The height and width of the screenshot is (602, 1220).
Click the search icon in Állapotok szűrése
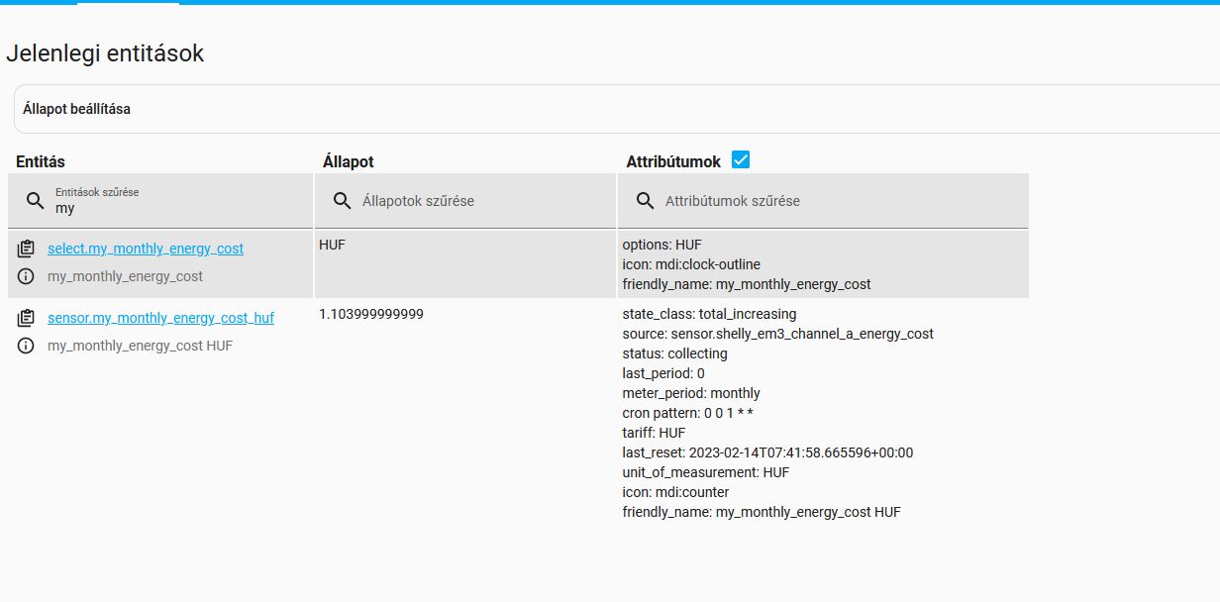click(x=343, y=201)
